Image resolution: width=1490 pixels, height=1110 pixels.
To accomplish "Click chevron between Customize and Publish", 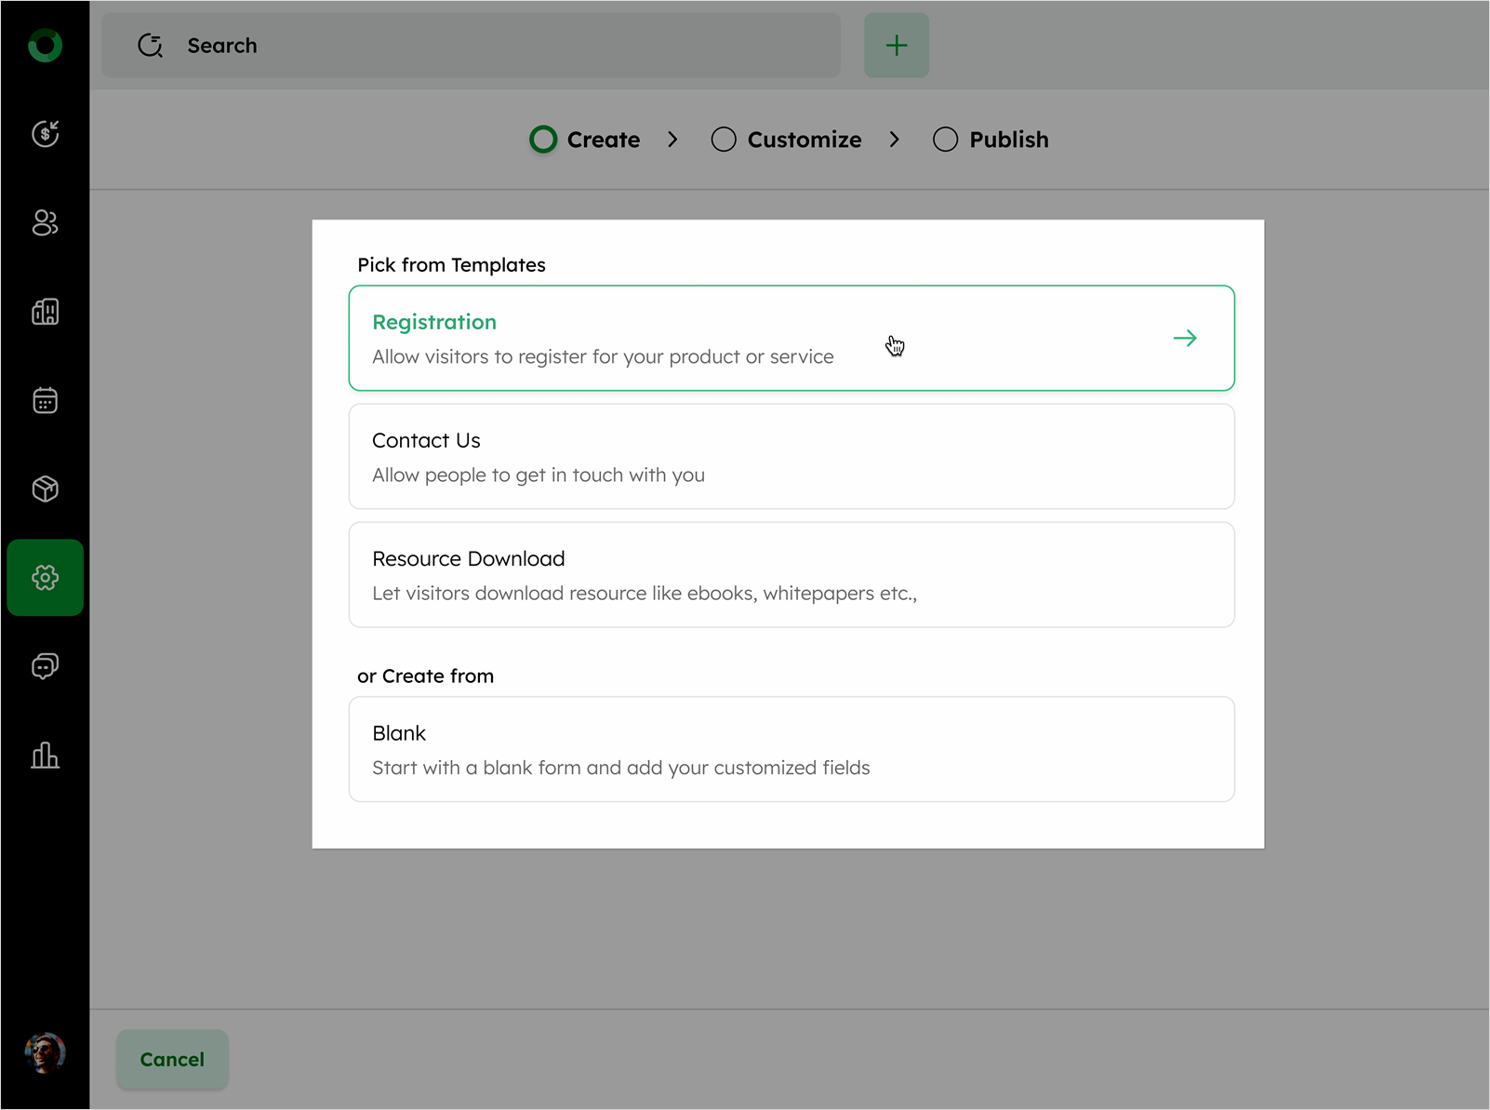I will click(894, 140).
